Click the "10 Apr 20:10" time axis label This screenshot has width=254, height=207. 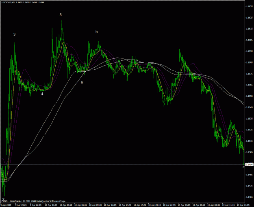click(155, 205)
